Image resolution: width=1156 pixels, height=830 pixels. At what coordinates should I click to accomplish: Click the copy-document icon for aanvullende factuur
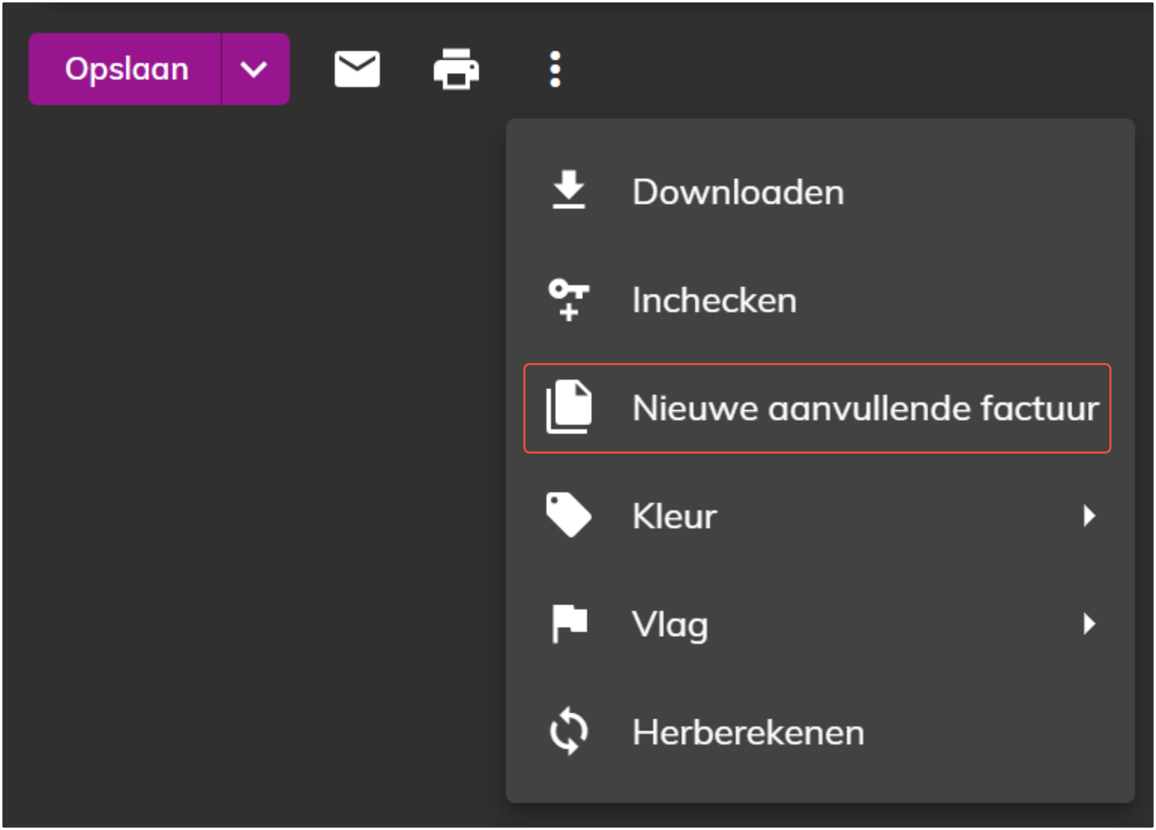[568, 407]
